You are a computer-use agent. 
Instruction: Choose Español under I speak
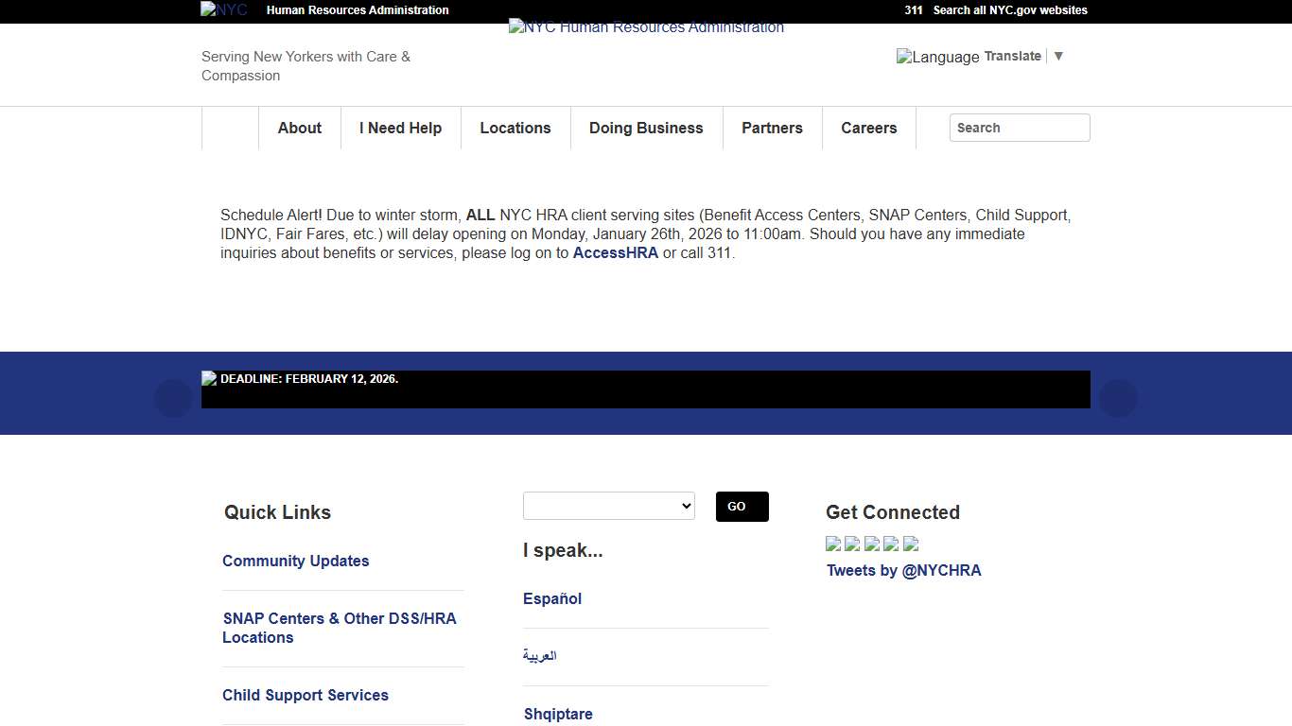(552, 598)
